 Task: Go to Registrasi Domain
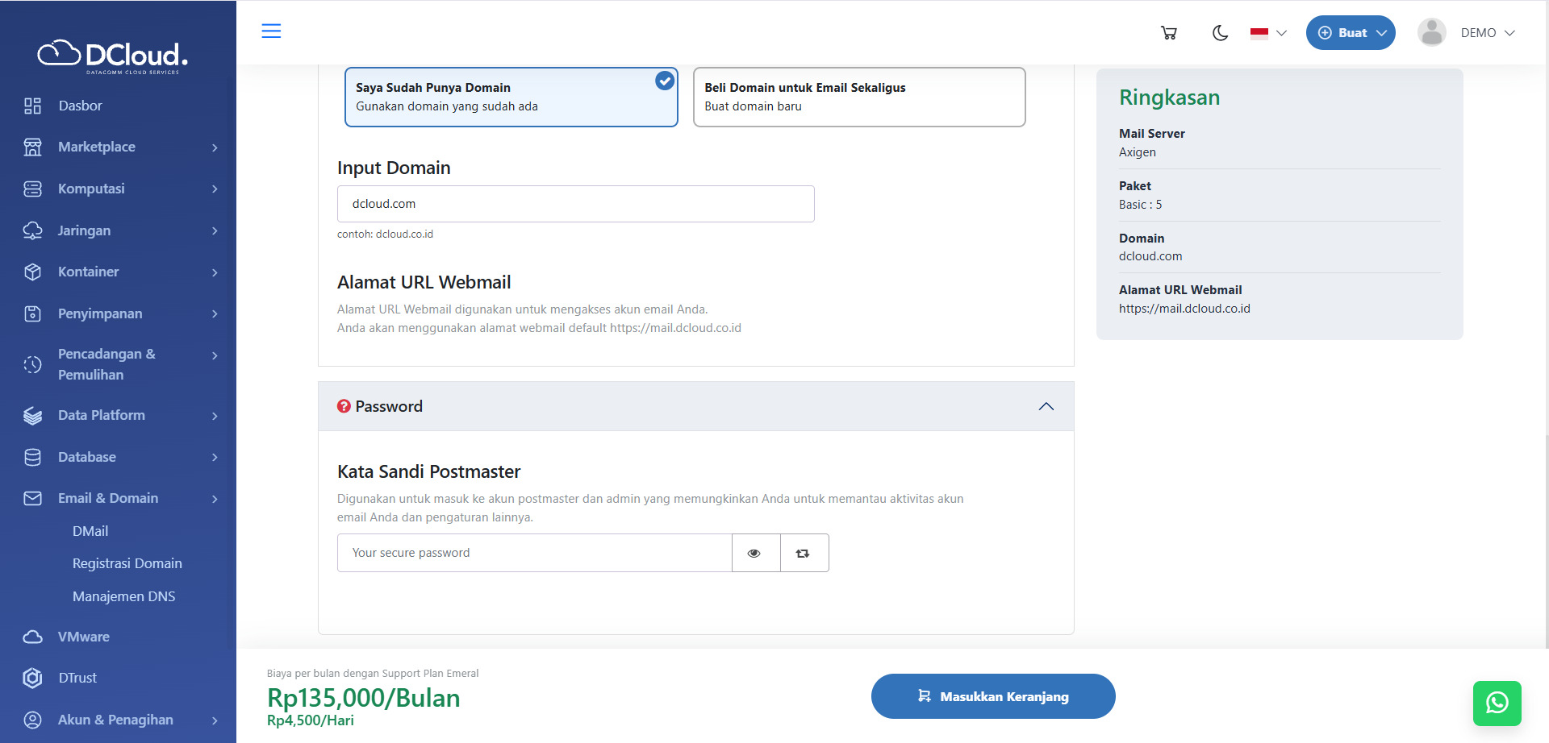127,564
